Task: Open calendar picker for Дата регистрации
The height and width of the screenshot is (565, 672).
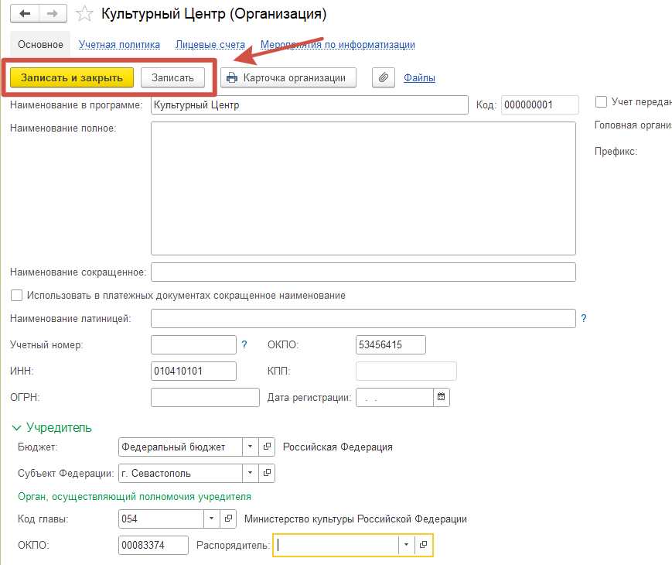Action: point(441,397)
